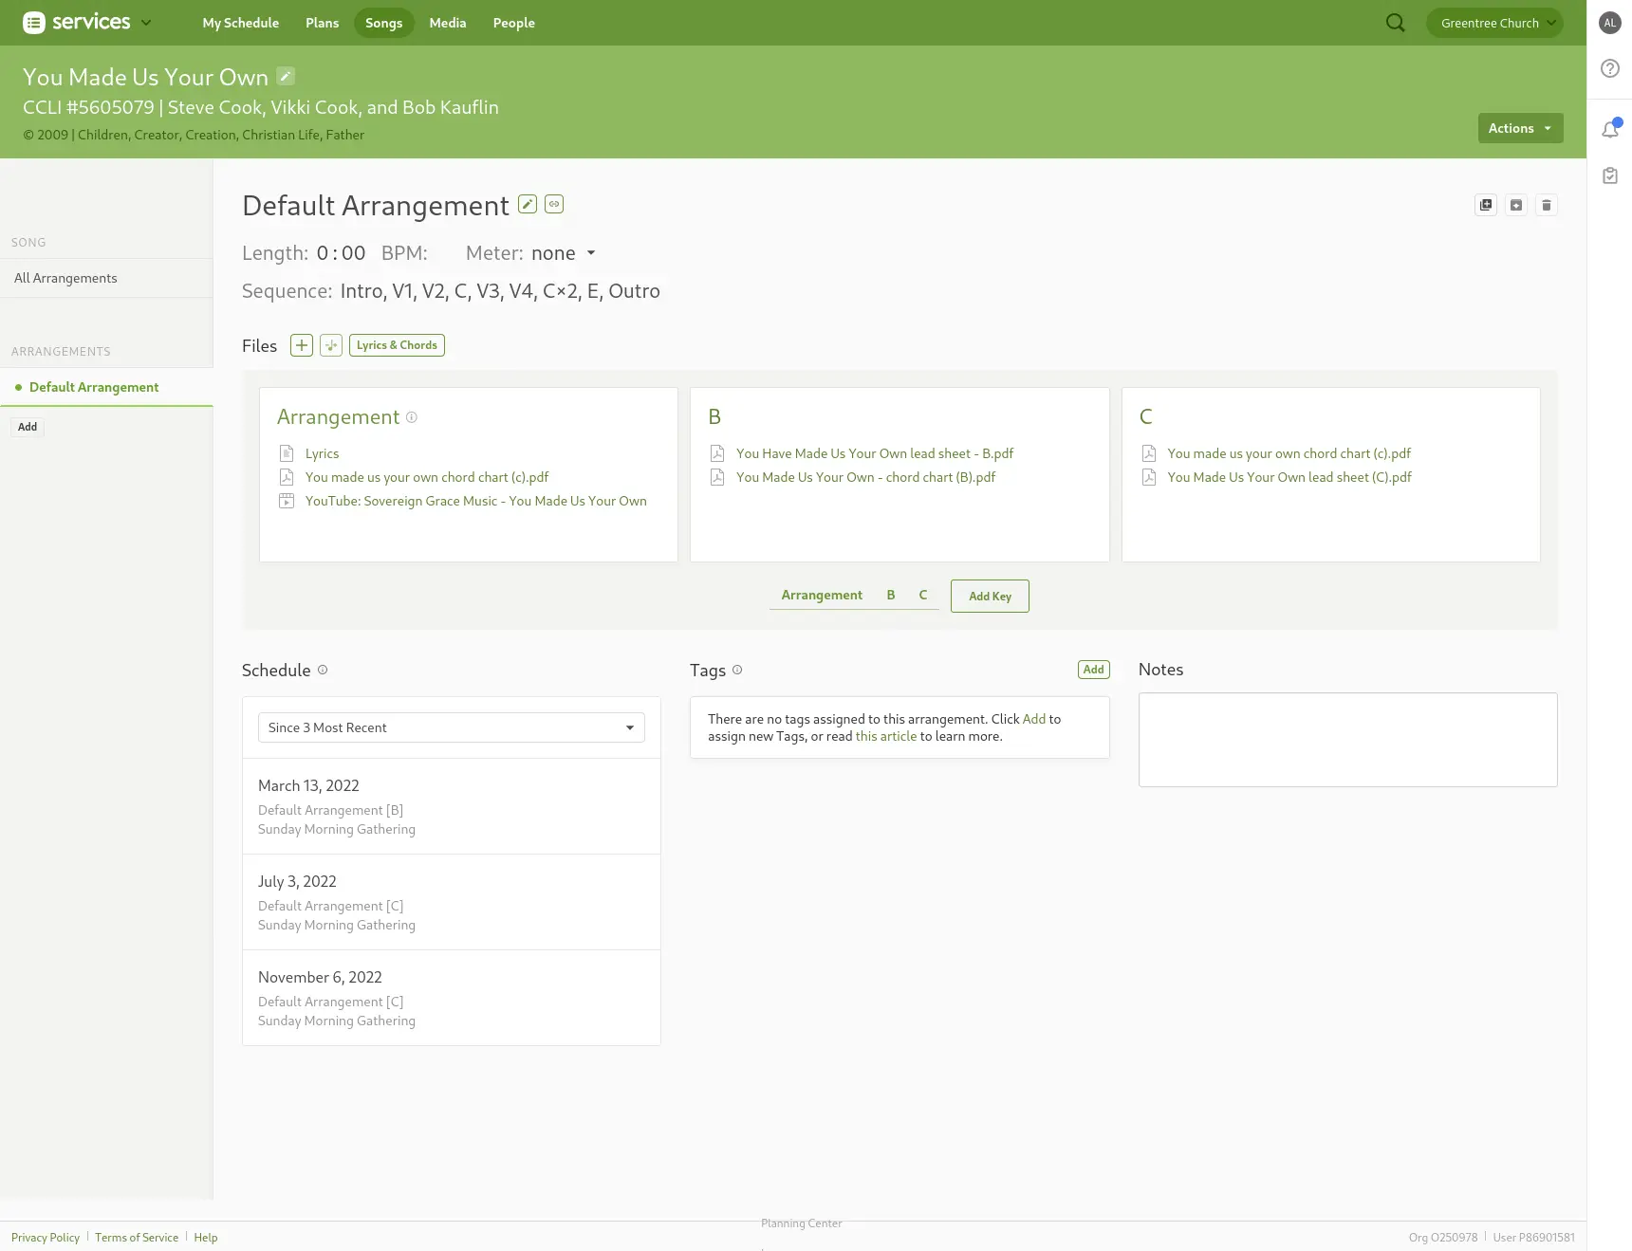Open the YouTube Sovereign Grace Music link
The image size is (1632, 1251).
(475, 501)
